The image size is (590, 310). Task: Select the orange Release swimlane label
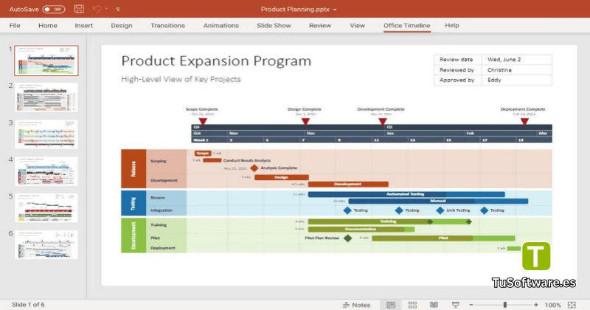(x=133, y=168)
